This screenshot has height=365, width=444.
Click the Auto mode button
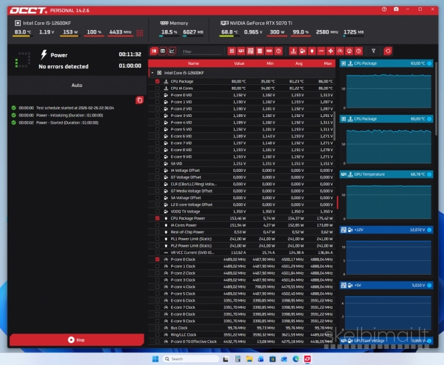(x=77, y=85)
